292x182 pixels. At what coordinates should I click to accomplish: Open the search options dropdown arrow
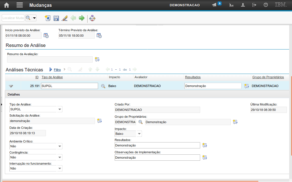[34, 18]
